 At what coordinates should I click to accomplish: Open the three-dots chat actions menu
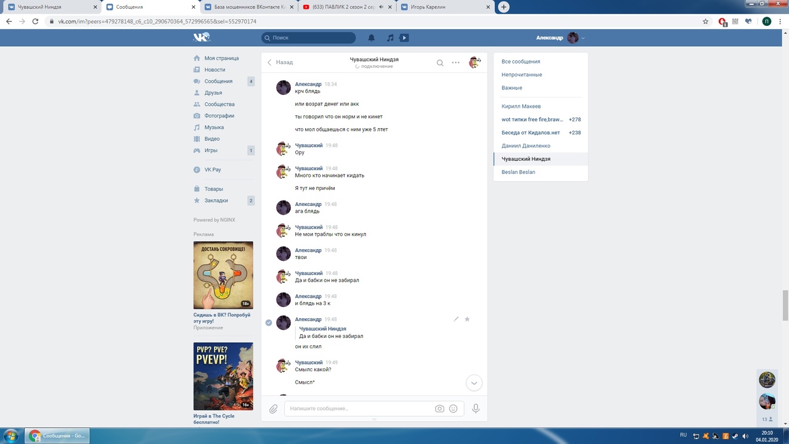point(456,62)
